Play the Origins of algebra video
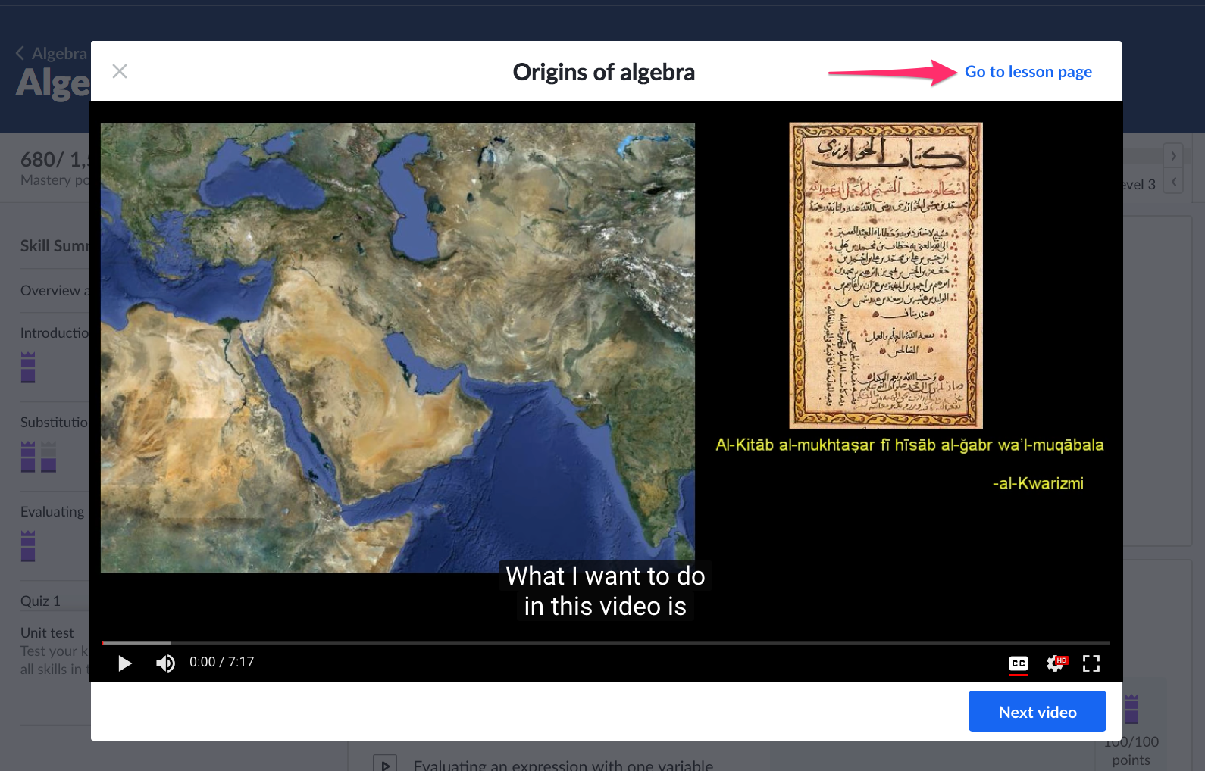1205x771 pixels. point(125,663)
